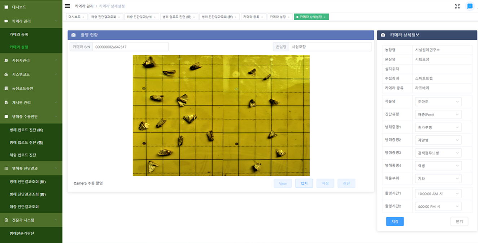Click the 시스템코드 sidebar icon

[6, 75]
